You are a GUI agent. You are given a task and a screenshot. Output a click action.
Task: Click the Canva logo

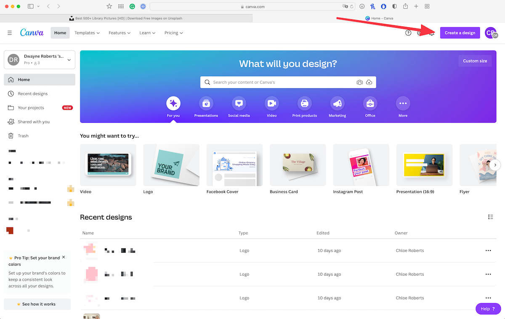tap(32, 33)
